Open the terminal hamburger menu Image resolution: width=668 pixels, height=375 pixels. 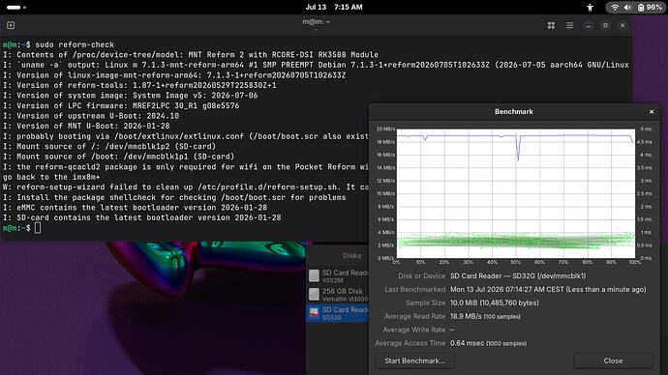point(569,25)
